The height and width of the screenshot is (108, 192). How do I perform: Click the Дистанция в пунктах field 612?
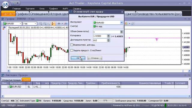pyautogui.click(x=100, y=40)
